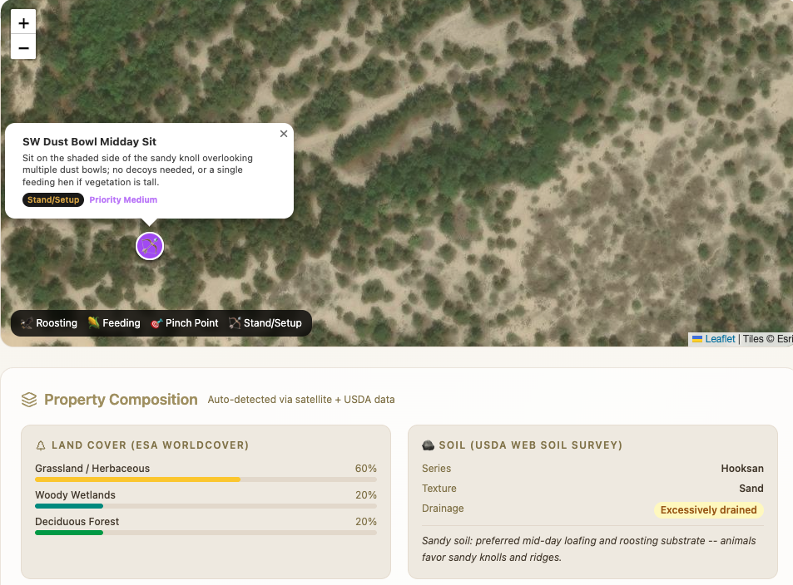Click the Woody Wetlands progress bar
The image size is (793, 585).
pos(206,506)
